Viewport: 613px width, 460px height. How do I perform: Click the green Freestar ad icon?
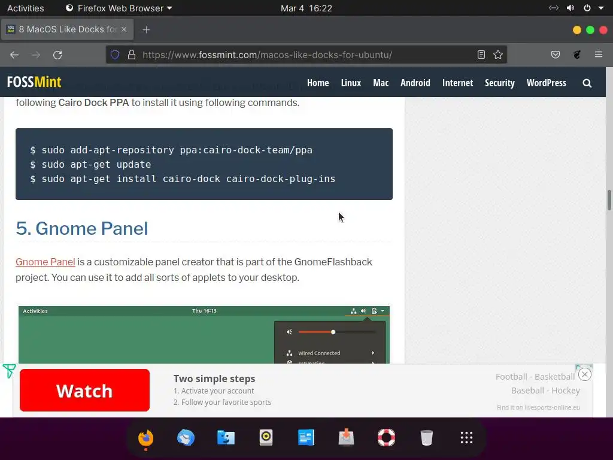(9, 371)
